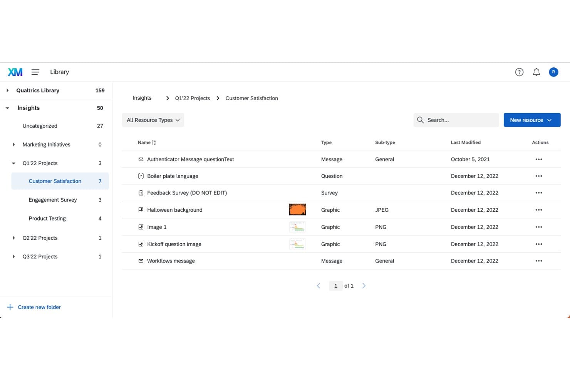The height and width of the screenshot is (380, 570).
Task: Expand the Marketing Initiatives folder
Action: (x=14, y=145)
